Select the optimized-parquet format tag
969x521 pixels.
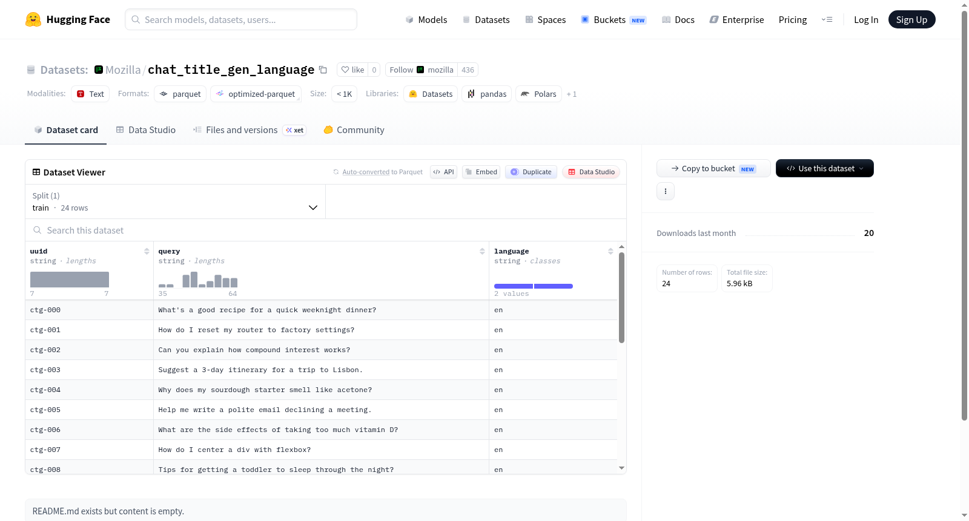[x=256, y=94]
